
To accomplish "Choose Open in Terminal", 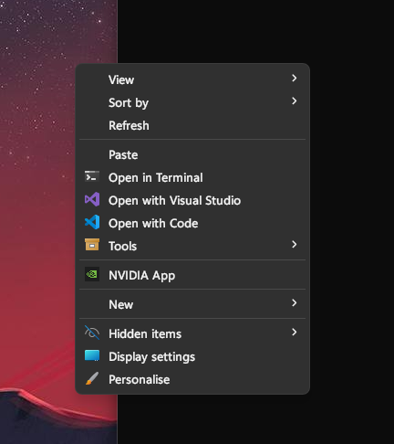I will (x=192, y=177).
